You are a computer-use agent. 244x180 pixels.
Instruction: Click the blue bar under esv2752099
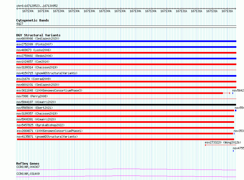point(126,47)
